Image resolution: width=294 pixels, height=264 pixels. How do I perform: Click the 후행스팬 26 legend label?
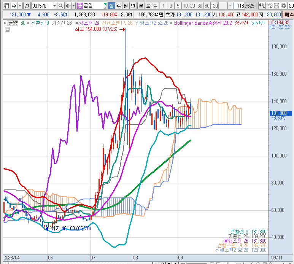[87, 23]
